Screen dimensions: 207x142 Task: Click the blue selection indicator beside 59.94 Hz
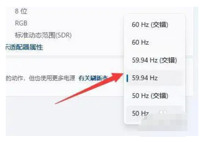pyautogui.click(x=127, y=78)
